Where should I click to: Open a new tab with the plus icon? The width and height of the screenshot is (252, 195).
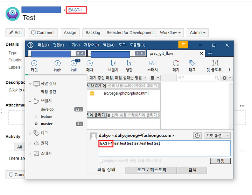coord(210,53)
